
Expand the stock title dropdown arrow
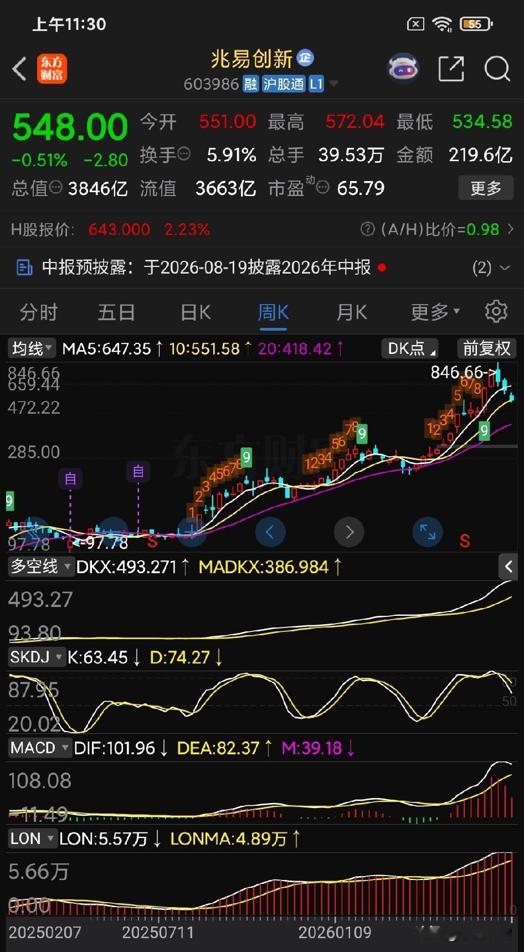tap(334, 84)
